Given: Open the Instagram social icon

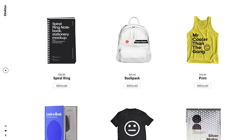Looking at the screenshot, I should (6, 126).
